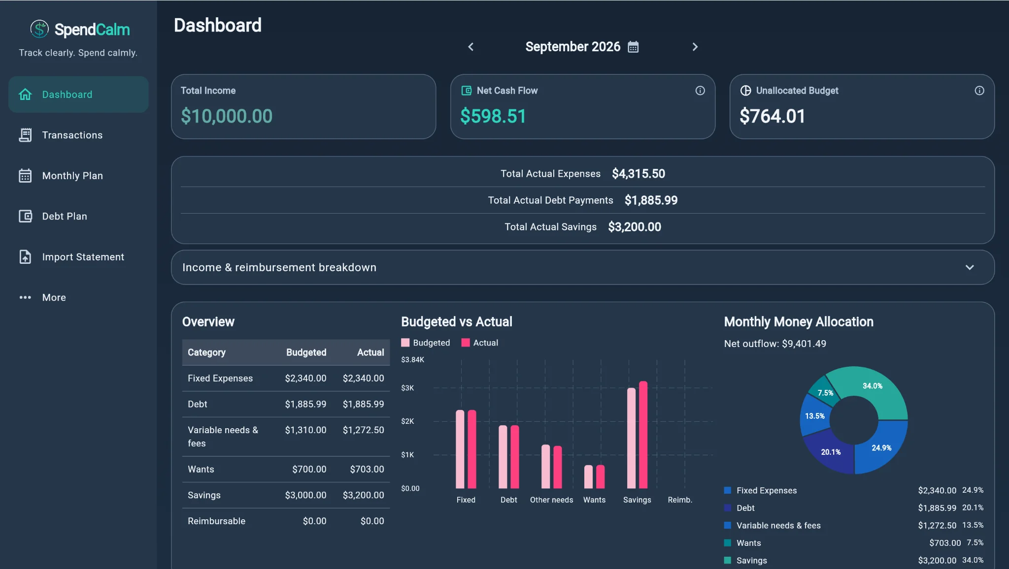Click the $4,315.50 total actual expenses value
Image resolution: width=1009 pixels, height=569 pixels.
639,174
